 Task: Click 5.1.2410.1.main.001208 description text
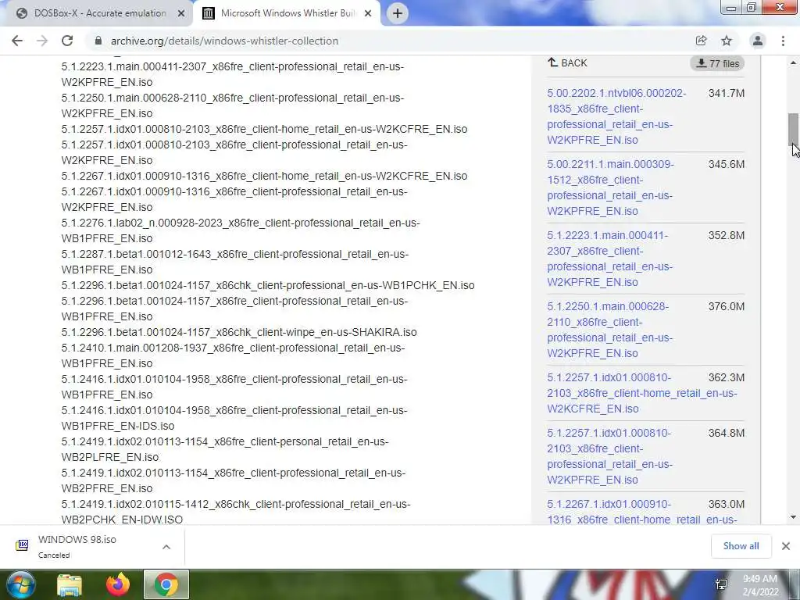[x=233, y=355]
